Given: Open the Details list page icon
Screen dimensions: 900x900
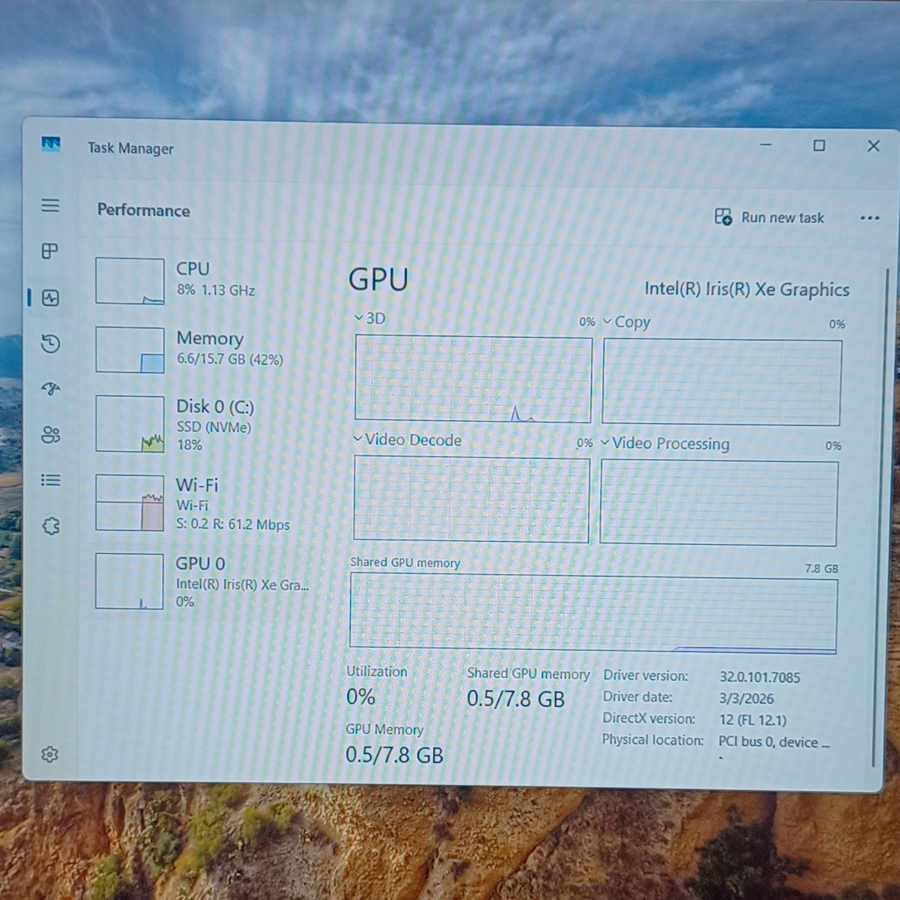Looking at the screenshot, I should (50, 480).
